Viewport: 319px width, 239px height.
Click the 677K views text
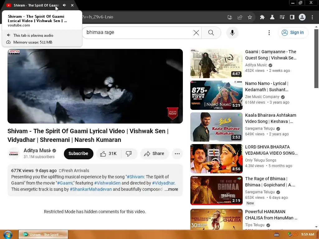coord(22,171)
